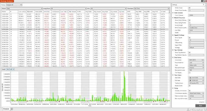Sort by the Net profit column header

click(x=30, y=12)
